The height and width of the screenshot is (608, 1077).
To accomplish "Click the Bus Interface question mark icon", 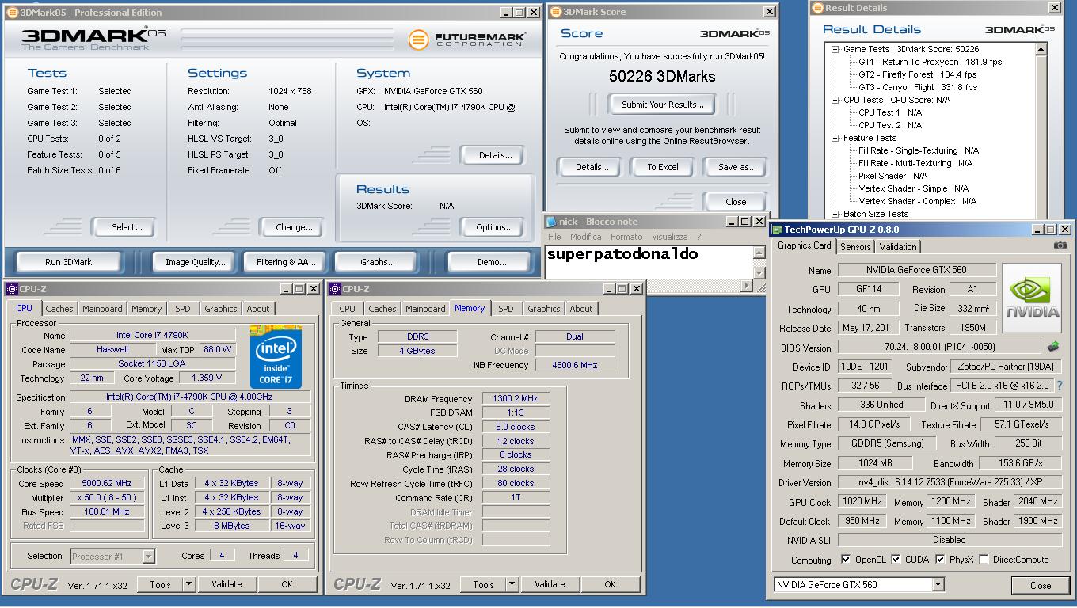I will pyautogui.click(x=1060, y=386).
